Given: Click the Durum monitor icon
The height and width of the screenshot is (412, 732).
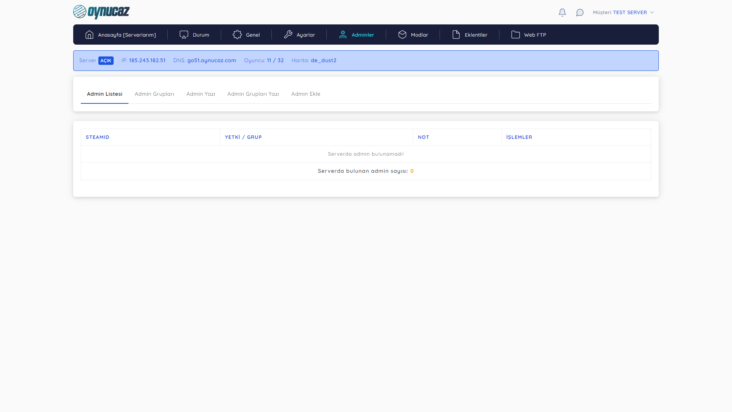Looking at the screenshot, I should (184, 35).
